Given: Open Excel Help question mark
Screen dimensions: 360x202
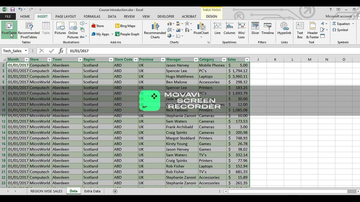Looking at the screenshot, I should click(x=330, y=10).
